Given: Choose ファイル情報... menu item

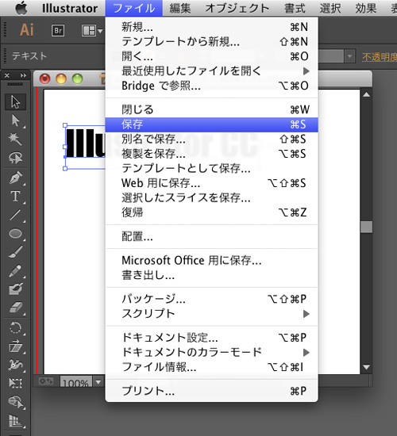Looking at the screenshot, I should click(x=211, y=367).
